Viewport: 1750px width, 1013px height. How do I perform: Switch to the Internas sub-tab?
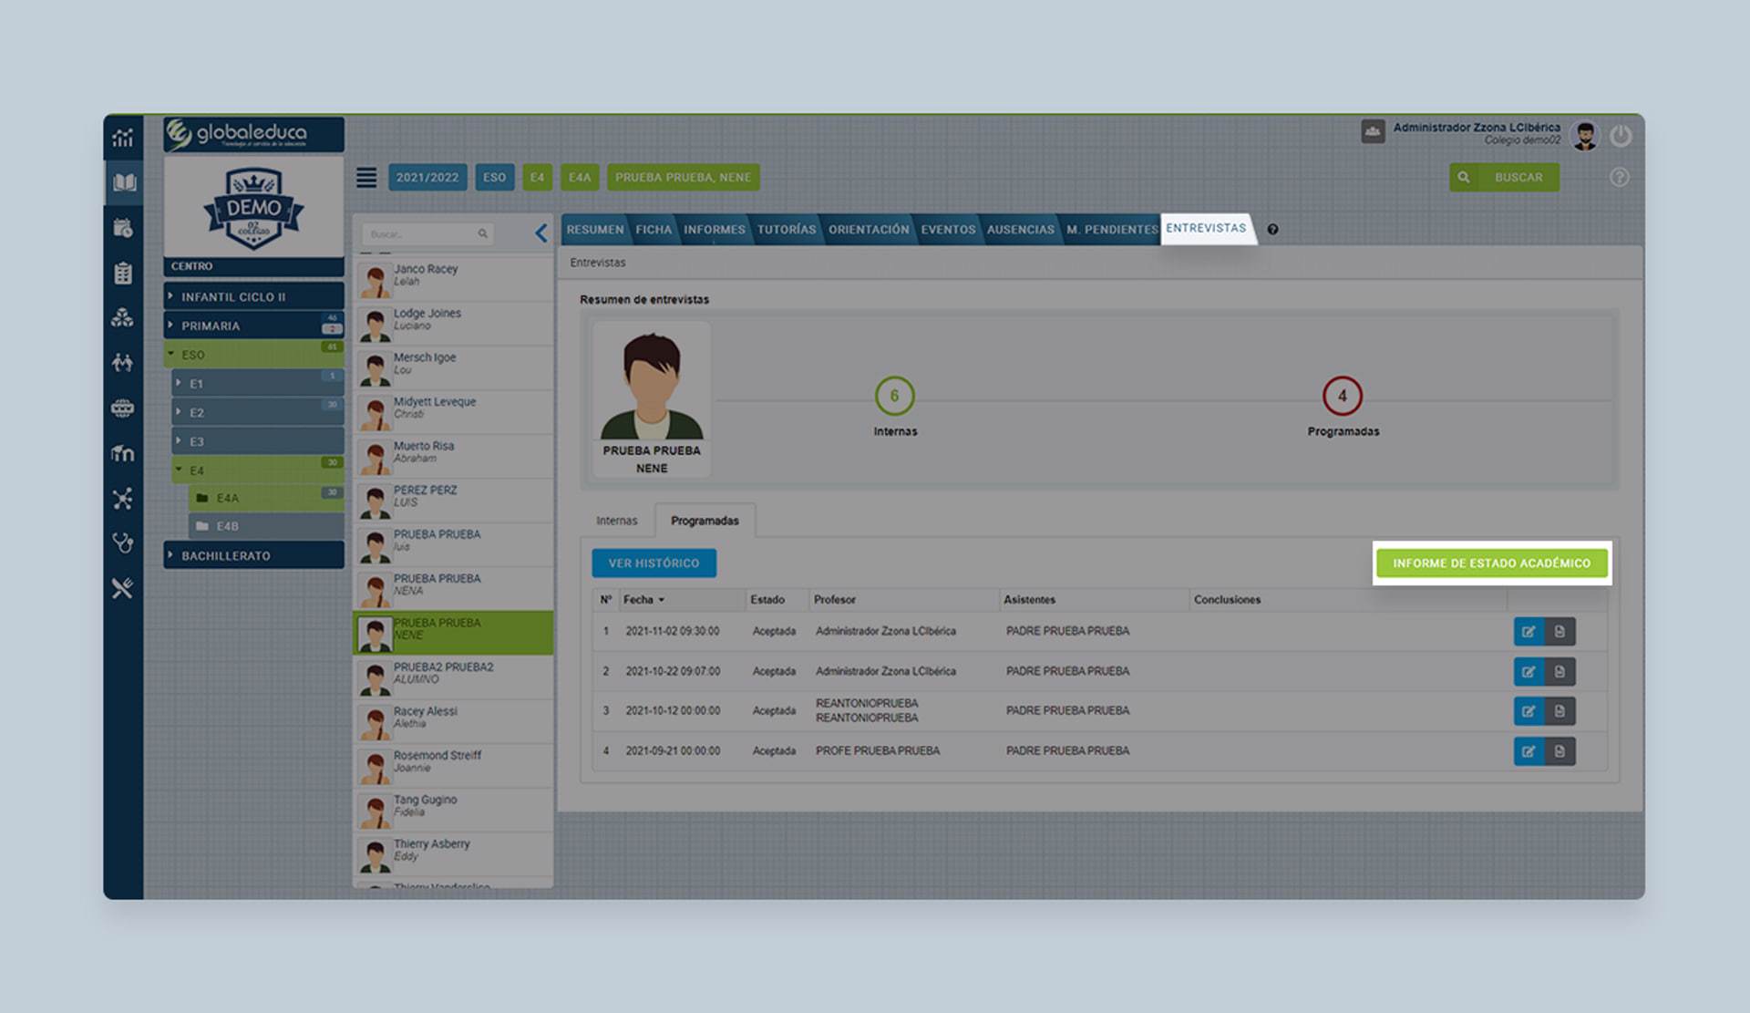(x=617, y=521)
